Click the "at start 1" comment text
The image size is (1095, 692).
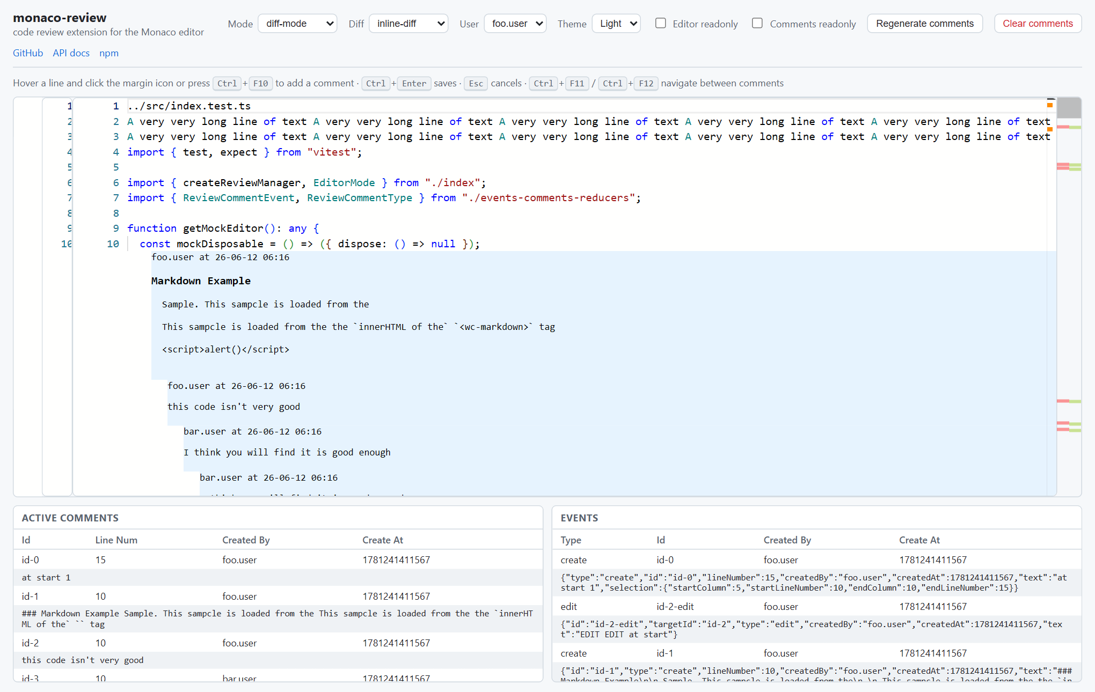(x=46, y=578)
